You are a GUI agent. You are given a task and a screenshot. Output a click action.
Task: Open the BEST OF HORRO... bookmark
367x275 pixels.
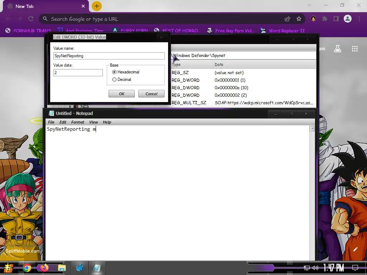point(177,31)
